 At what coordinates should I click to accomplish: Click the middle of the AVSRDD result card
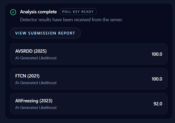(89, 54)
